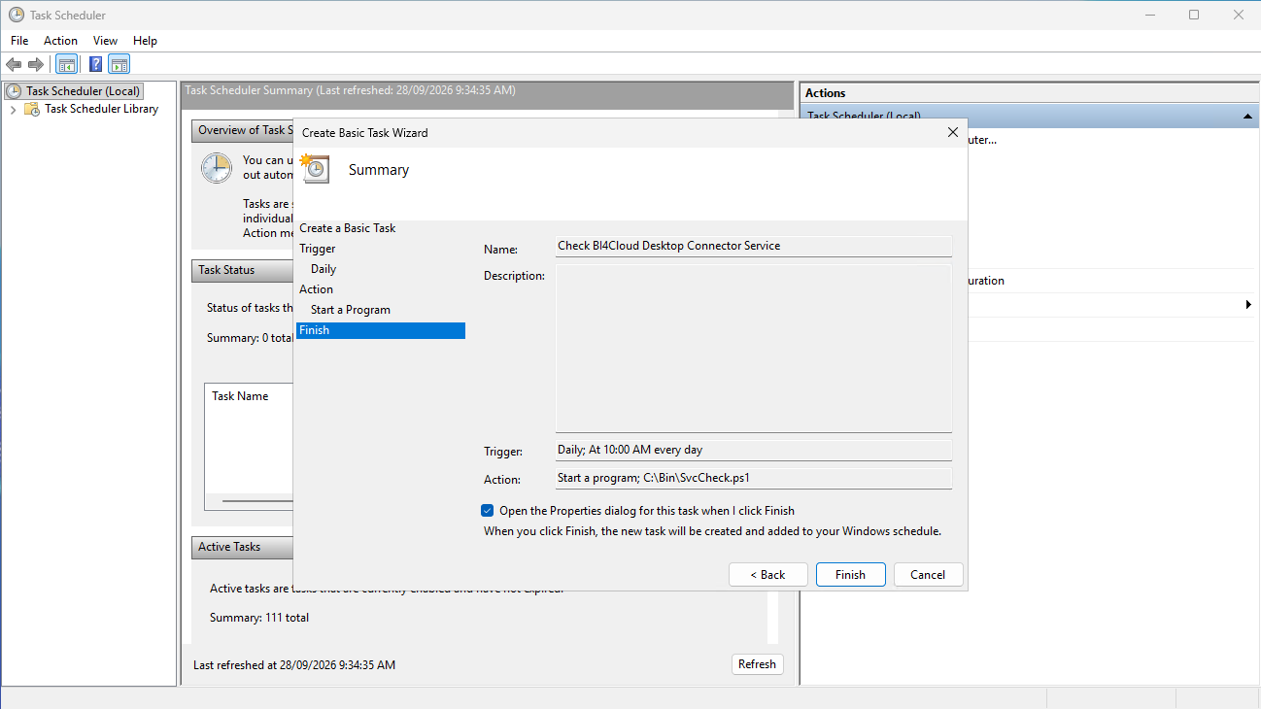
Task: Collapse the Task Scheduler (Local) actions section
Action: tap(1247, 116)
